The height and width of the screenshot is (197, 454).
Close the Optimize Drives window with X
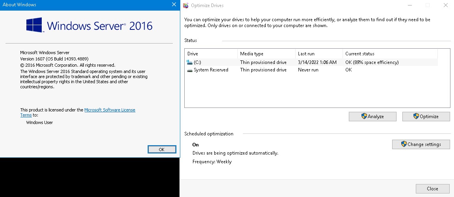(446, 5)
